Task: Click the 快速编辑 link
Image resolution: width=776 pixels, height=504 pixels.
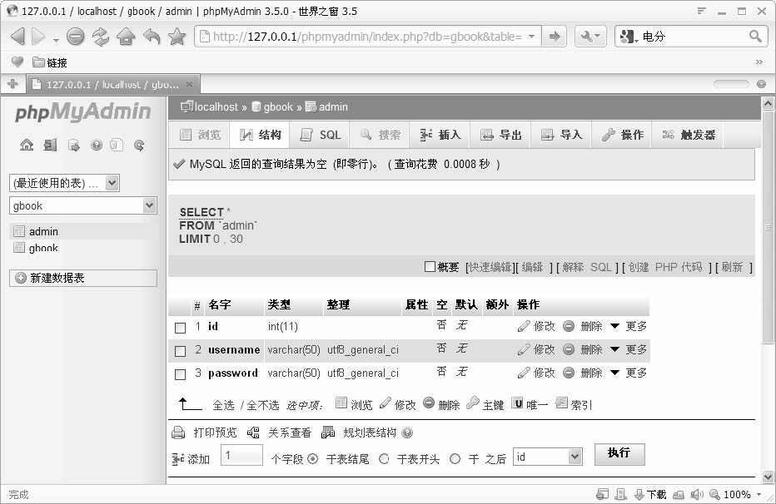Action: tap(490, 267)
